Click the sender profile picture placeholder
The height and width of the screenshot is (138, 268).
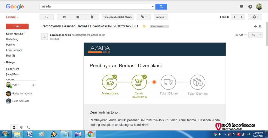tap(44, 37)
